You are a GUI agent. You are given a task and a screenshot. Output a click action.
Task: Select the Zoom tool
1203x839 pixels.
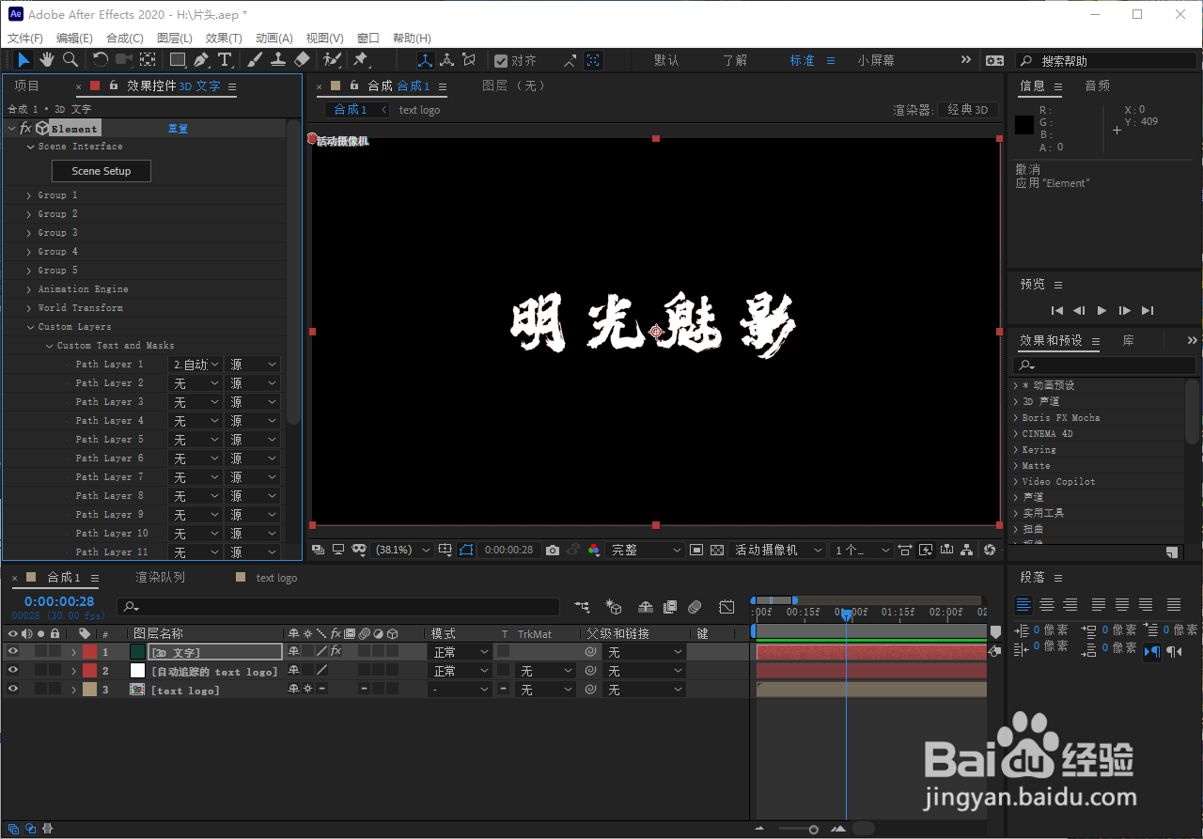(70, 59)
